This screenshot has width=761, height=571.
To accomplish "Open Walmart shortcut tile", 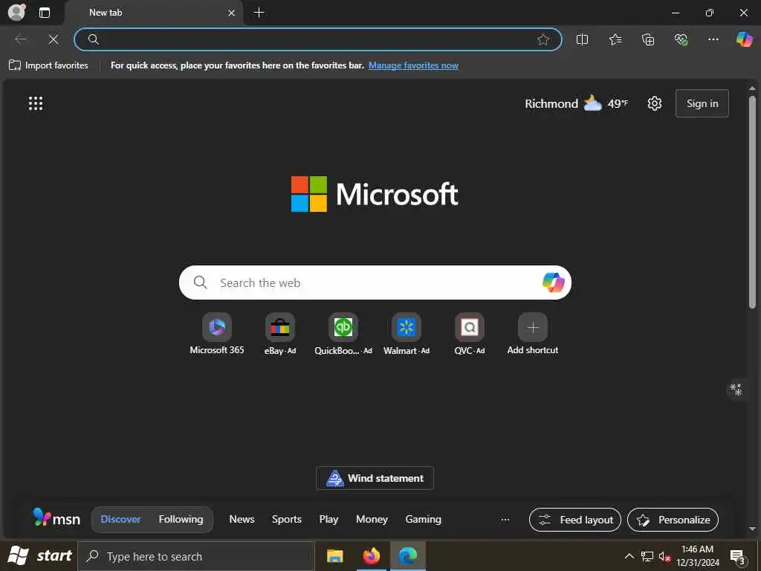I will pyautogui.click(x=407, y=334).
